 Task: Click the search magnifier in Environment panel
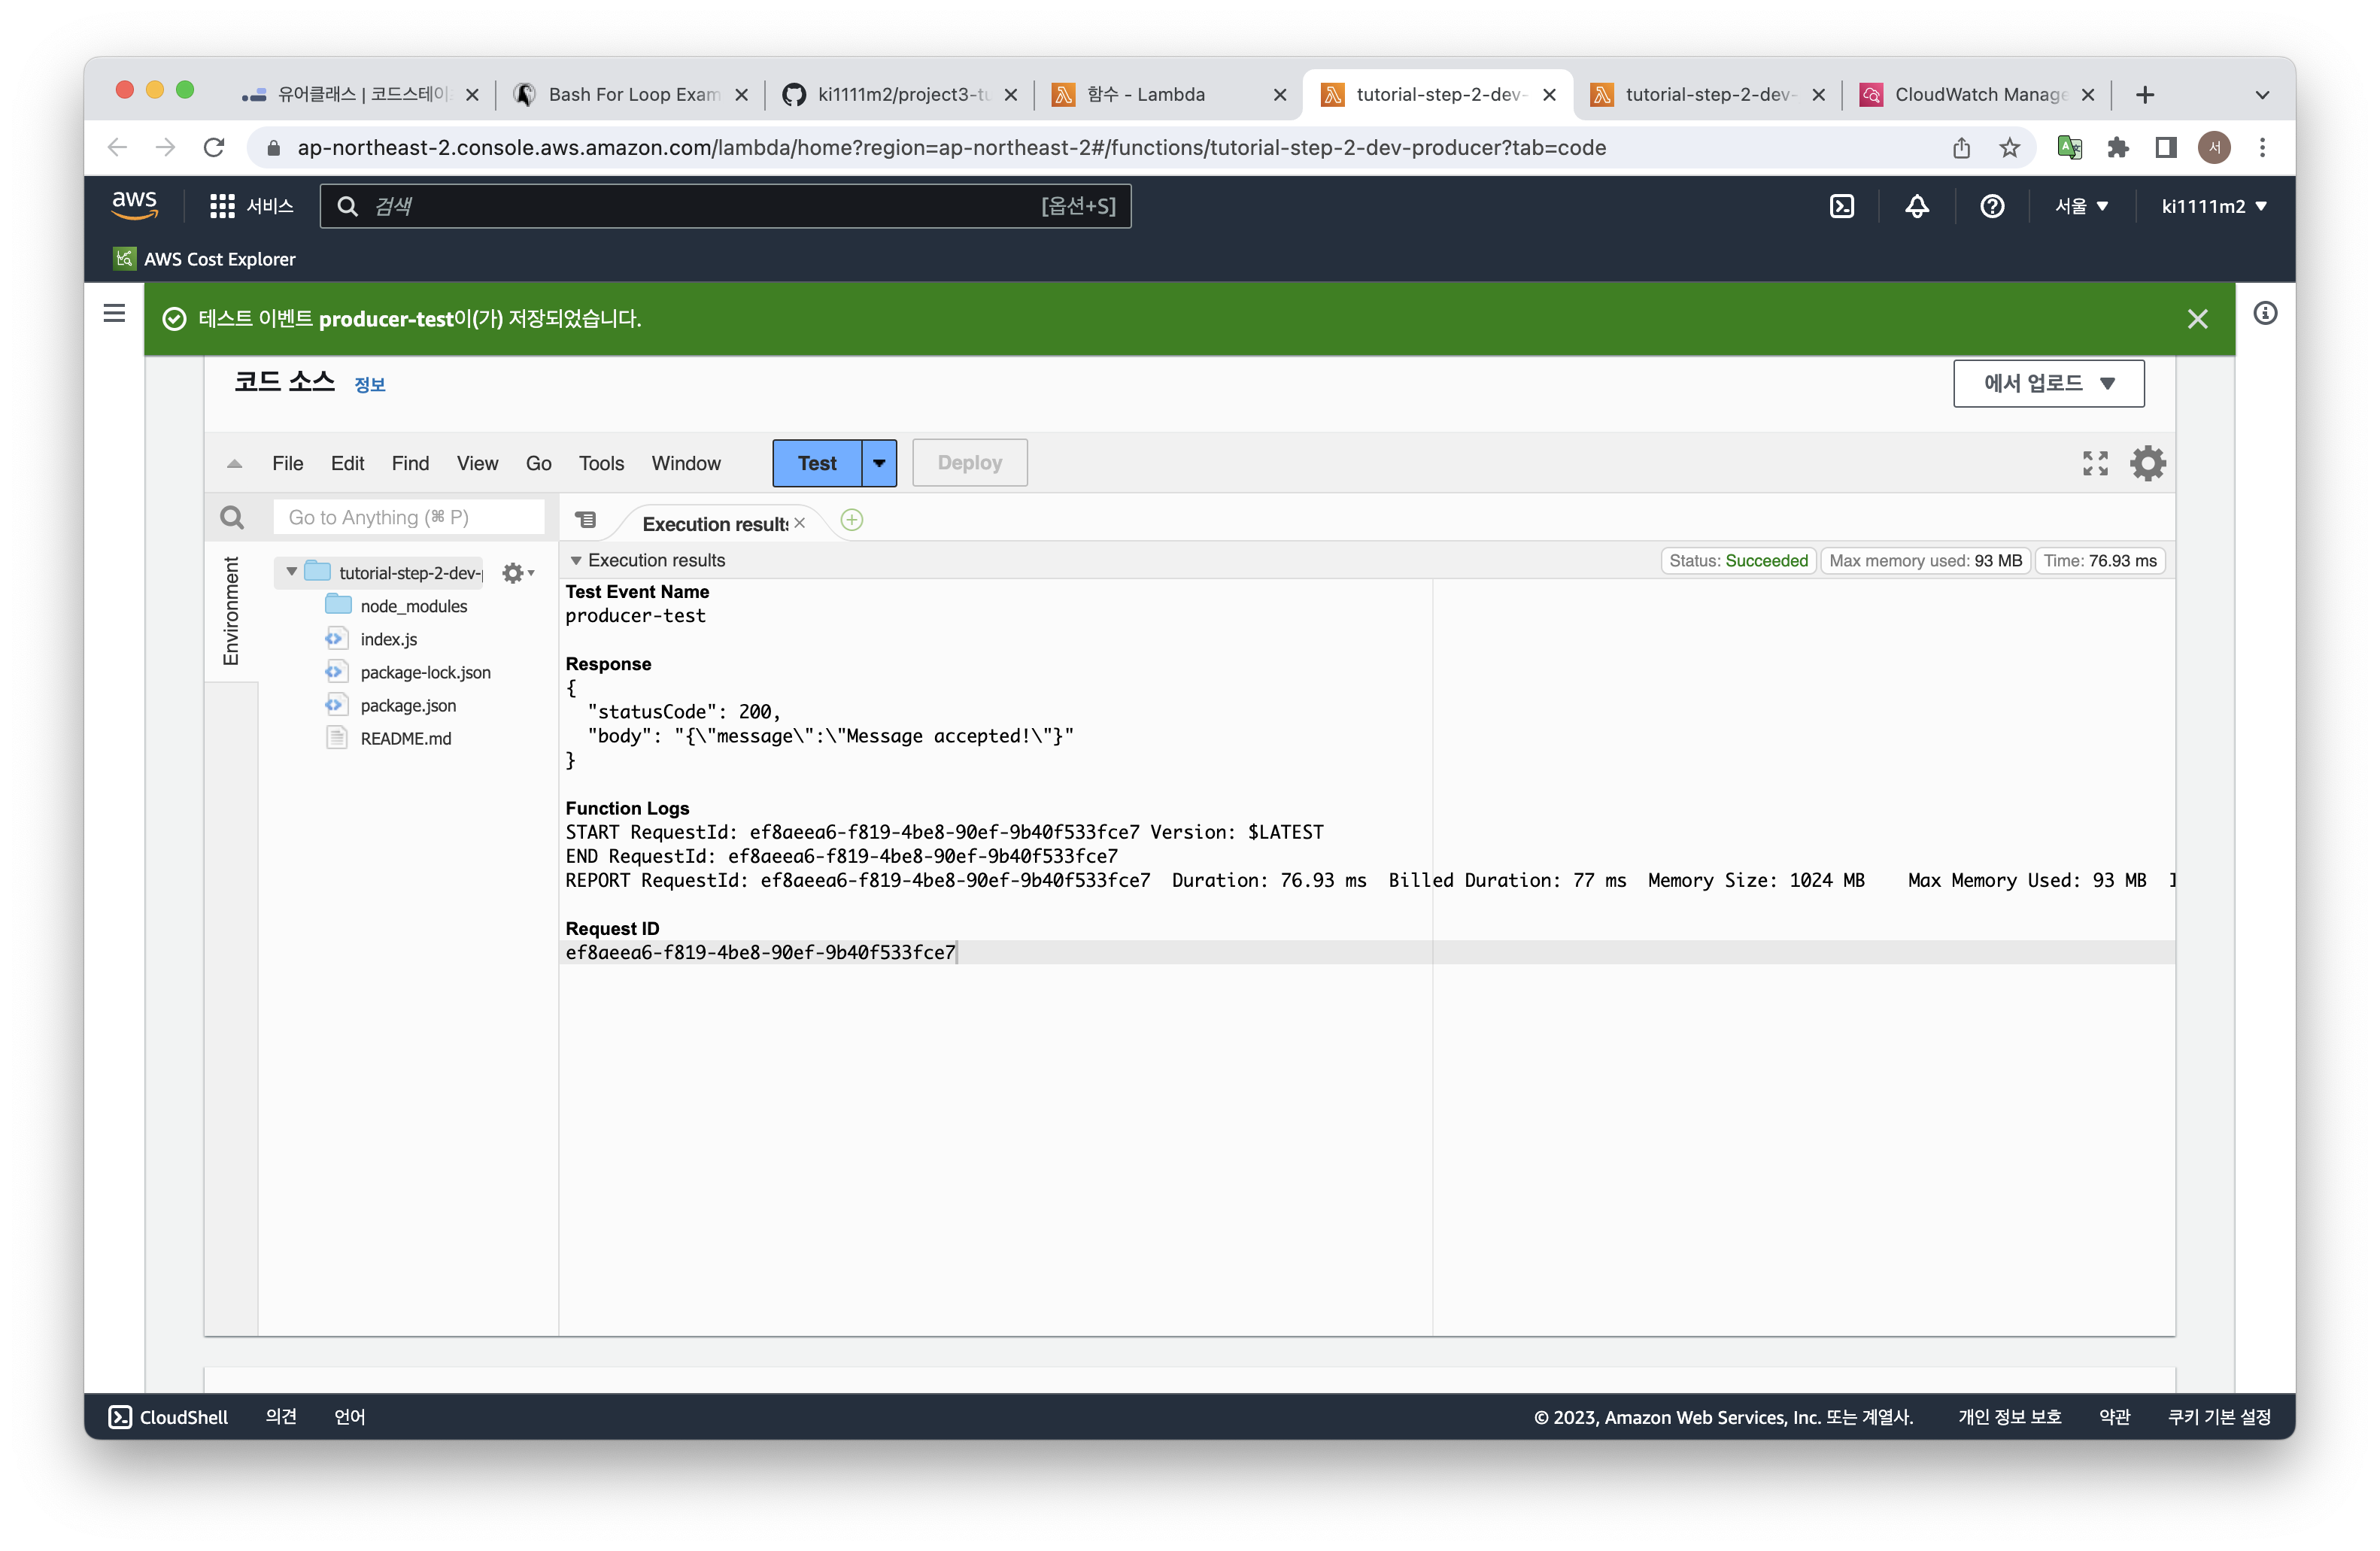[232, 517]
